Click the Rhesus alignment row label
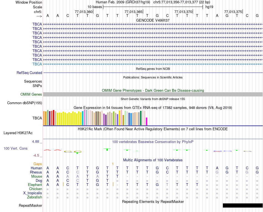This screenshot has height=212, width=263. [36, 172]
